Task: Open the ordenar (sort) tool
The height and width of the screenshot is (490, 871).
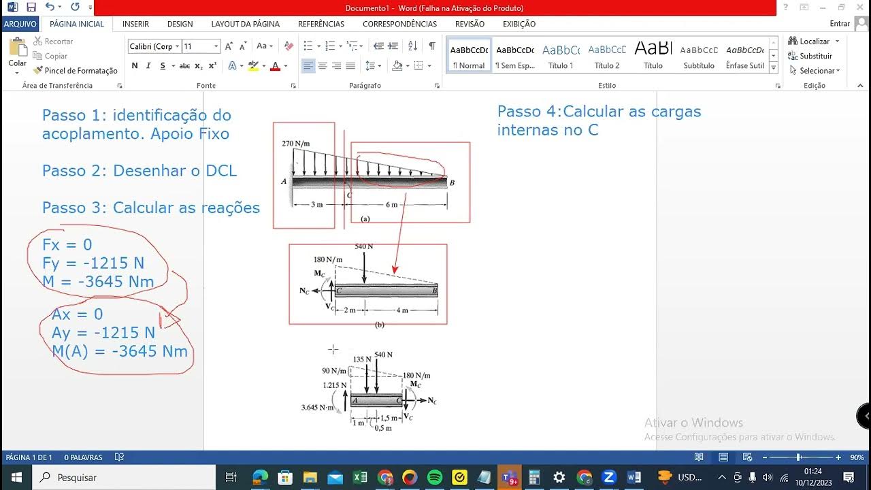Action: click(x=413, y=46)
